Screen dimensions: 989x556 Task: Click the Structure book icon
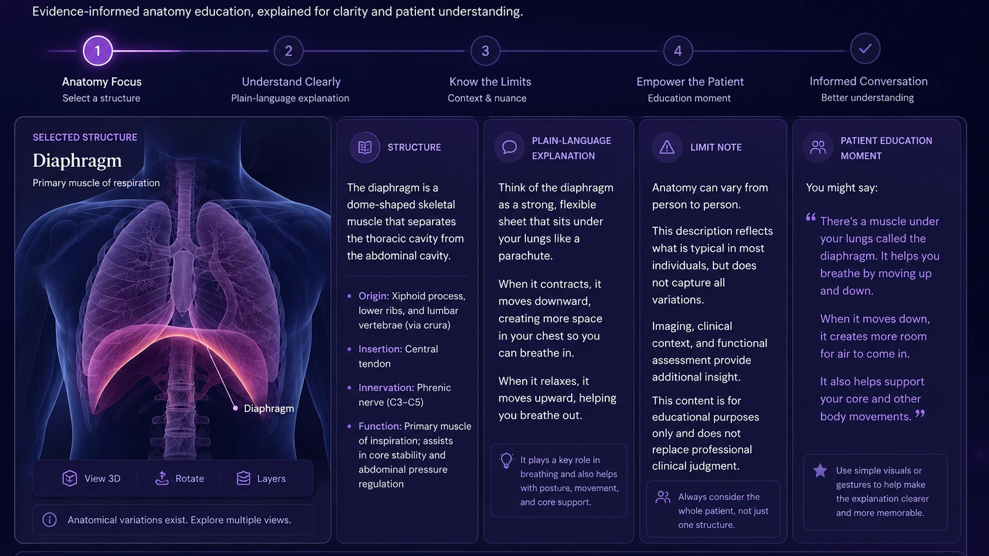click(365, 147)
